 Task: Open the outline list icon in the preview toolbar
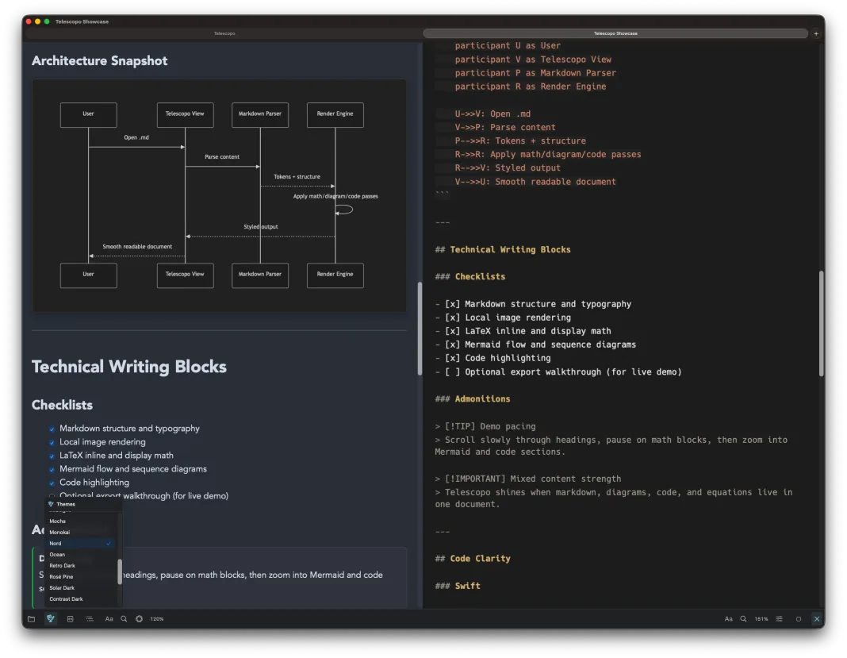click(x=90, y=618)
